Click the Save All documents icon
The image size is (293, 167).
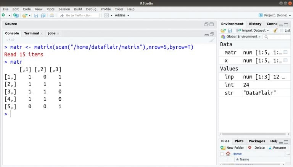click(x=43, y=16)
